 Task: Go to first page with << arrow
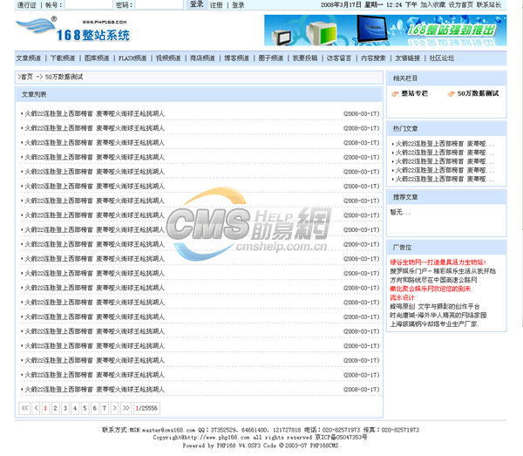[24, 407]
